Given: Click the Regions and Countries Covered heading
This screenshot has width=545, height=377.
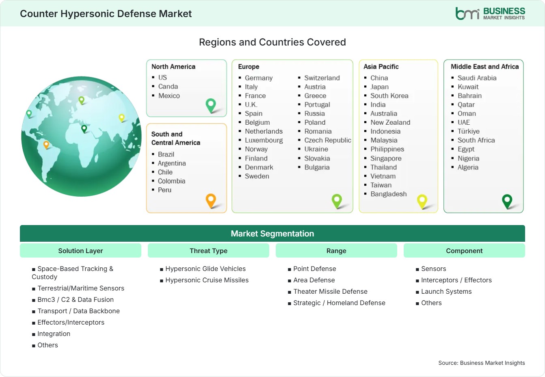Looking at the screenshot, I should pos(272,42).
